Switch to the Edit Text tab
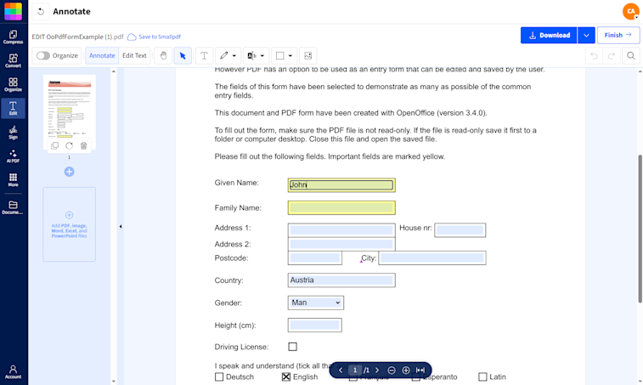The height and width of the screenshot is (385, 643). click(x=134, y=55)
